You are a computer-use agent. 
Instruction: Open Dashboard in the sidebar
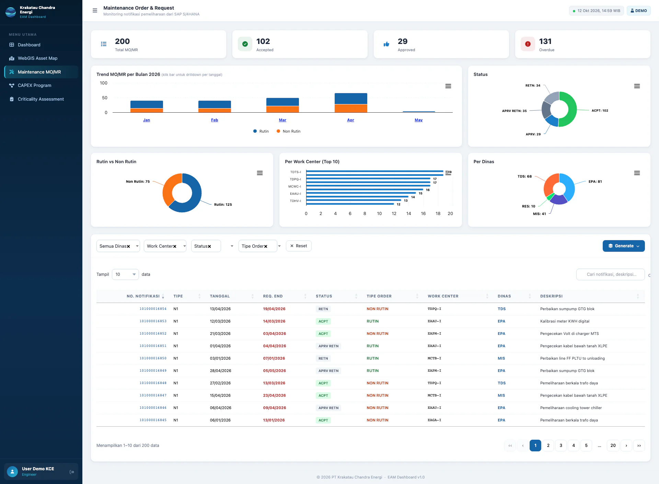click(41, 45)
